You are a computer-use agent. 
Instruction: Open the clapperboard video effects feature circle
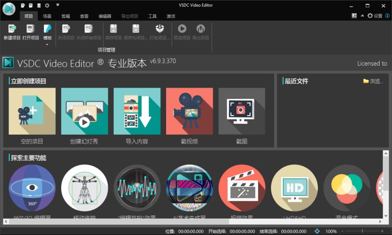click(242, 188)
